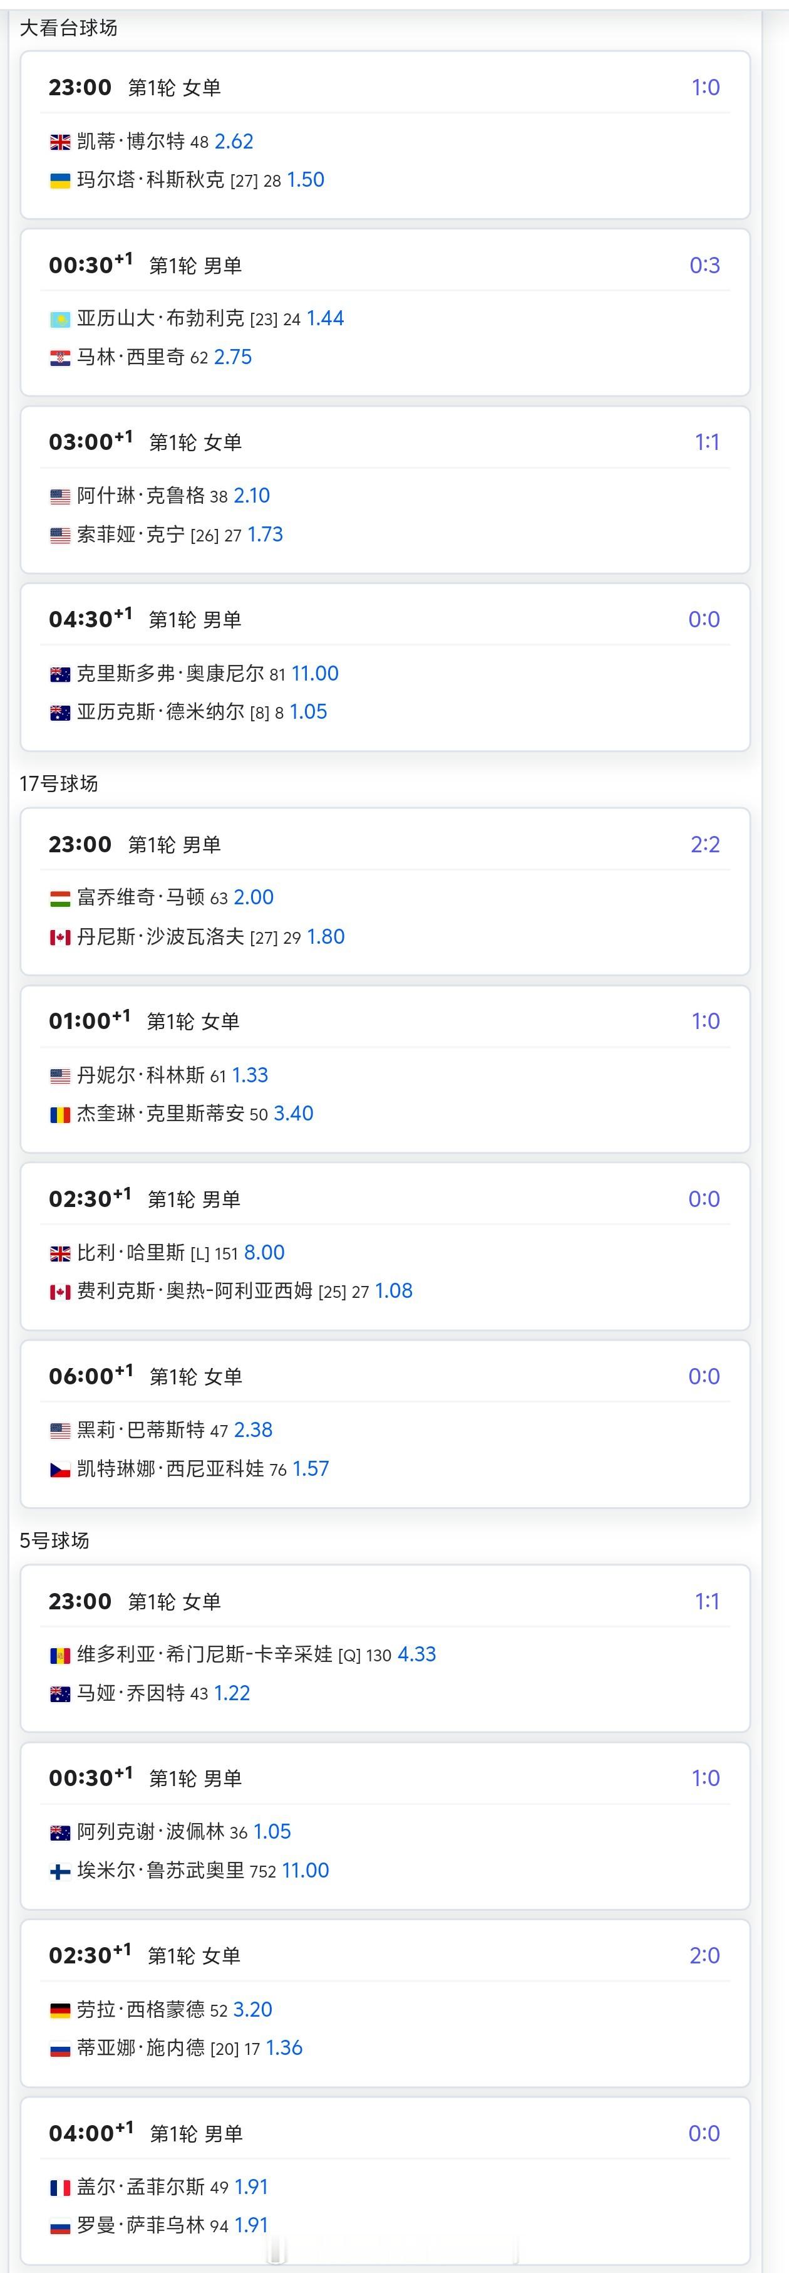Image resolution: width=789 pixels, height=2273 pixels.
Task: Select the 大看台球场 court heading
Action: (68, 28)
